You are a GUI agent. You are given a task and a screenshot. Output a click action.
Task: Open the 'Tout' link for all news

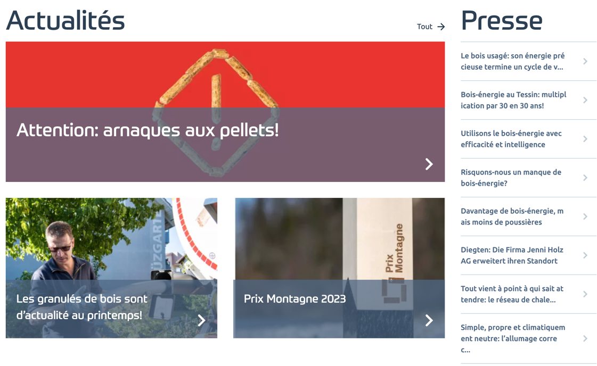click(x=424, y=27)
